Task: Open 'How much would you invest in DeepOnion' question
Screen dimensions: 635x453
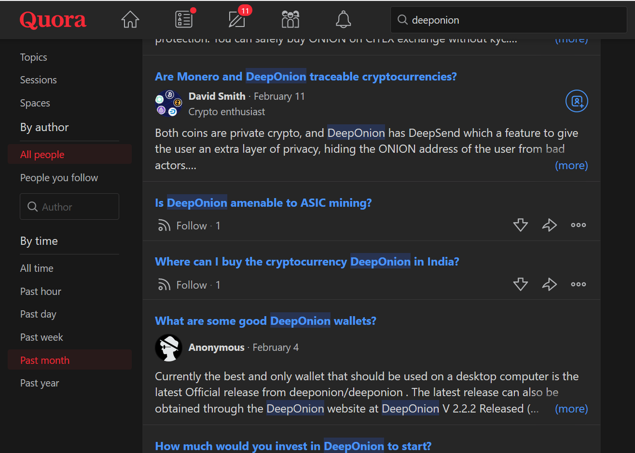Action: point(293,446)
